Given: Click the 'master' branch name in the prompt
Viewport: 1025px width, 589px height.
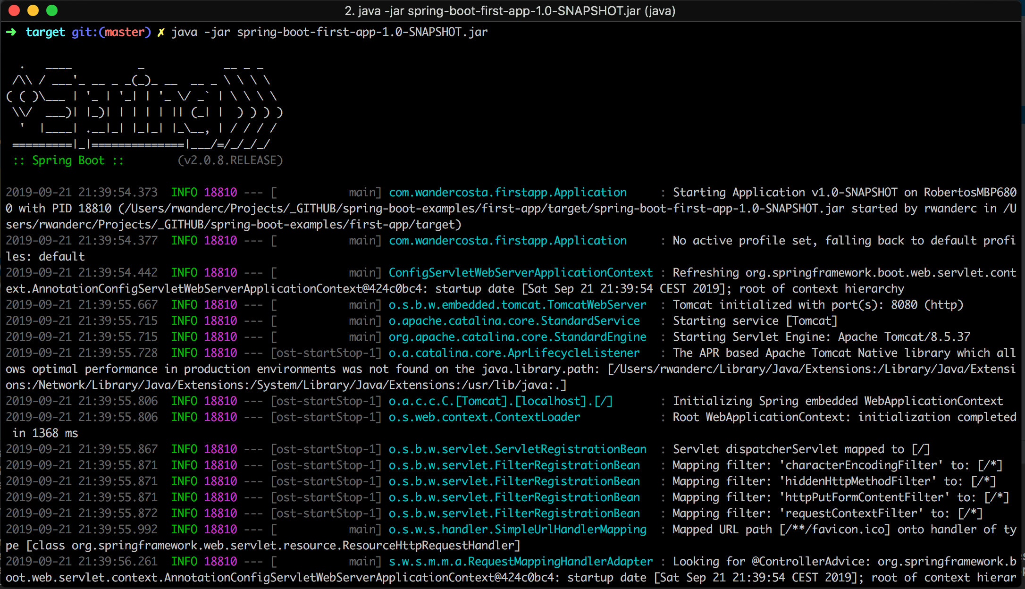Looking at the screenshot, I should (125, 32).
